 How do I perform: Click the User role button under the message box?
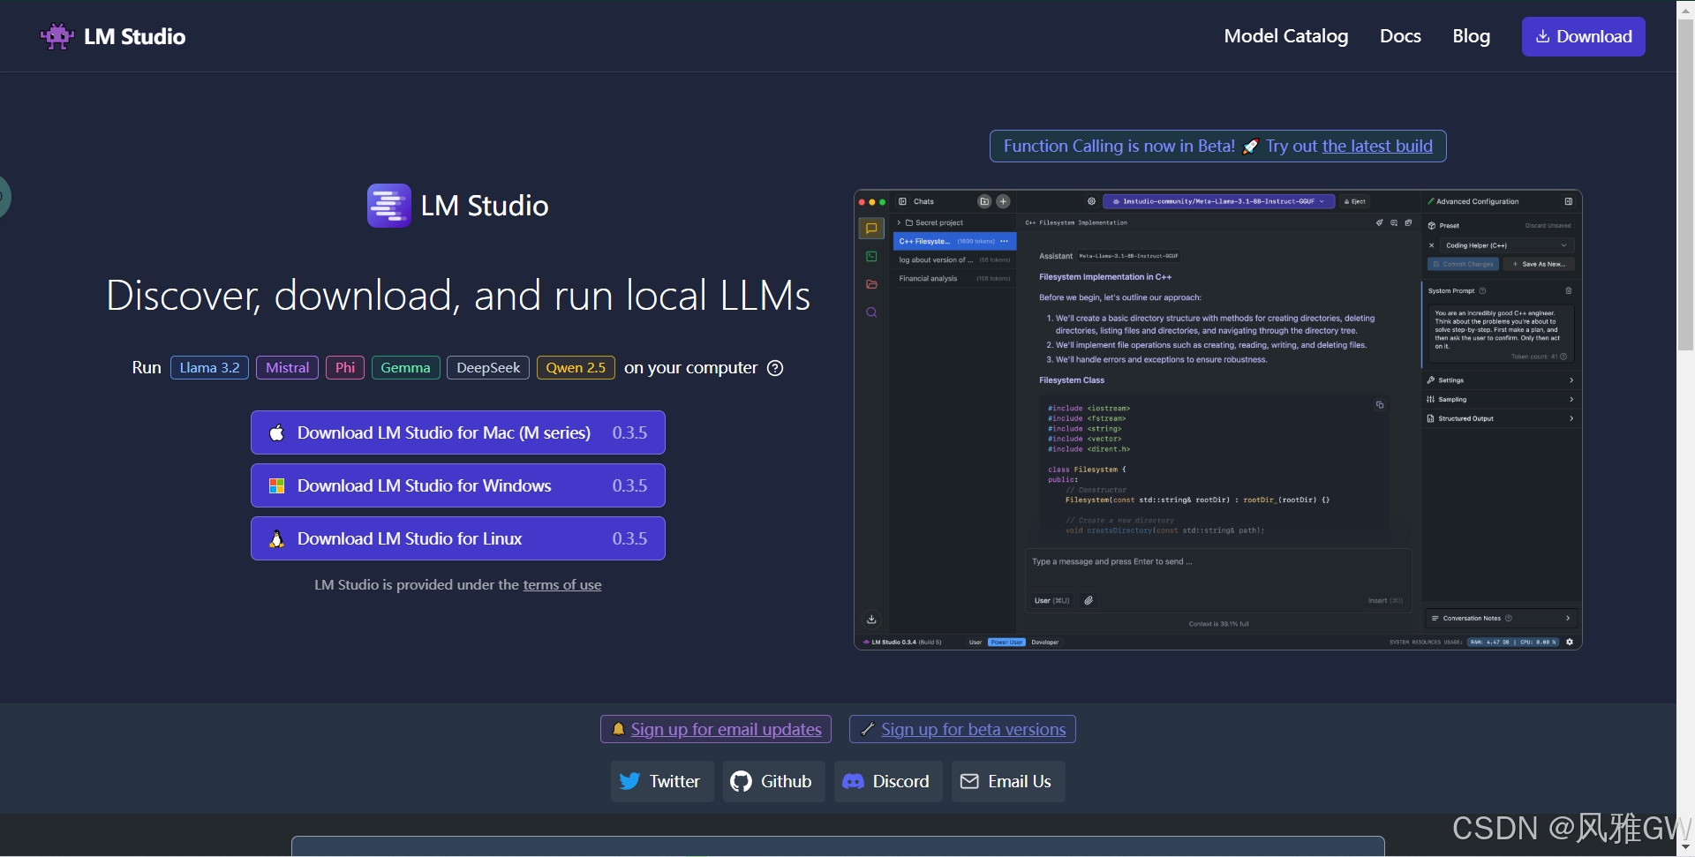pos(1051,600)
